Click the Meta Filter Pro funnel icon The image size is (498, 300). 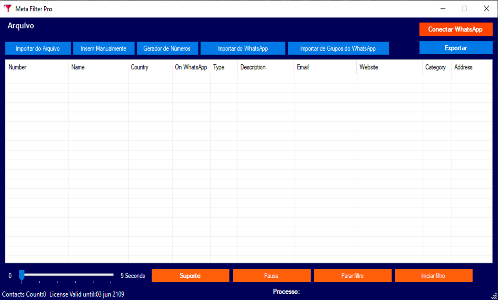[7, 8]
